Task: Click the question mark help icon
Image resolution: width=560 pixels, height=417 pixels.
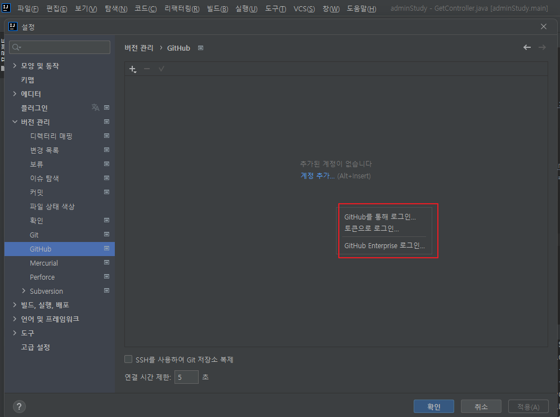Action: [19, 406]
